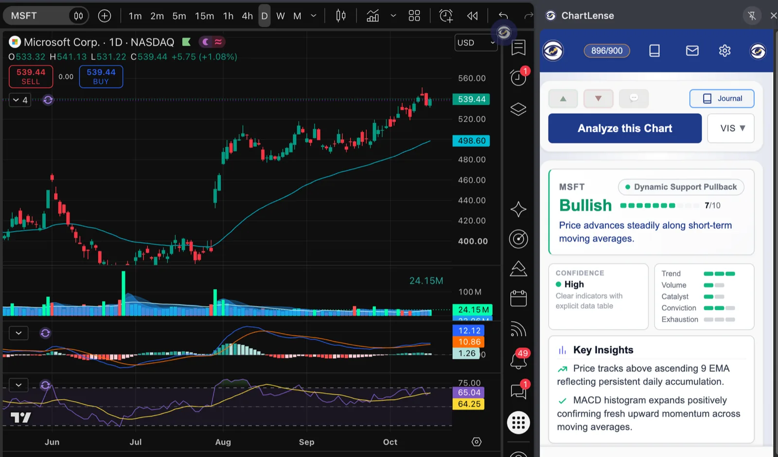This screenshot has width=778, height=457.
Task: Click the comment speech bubble button in ChartLense
Action: (x=634, y=99)
